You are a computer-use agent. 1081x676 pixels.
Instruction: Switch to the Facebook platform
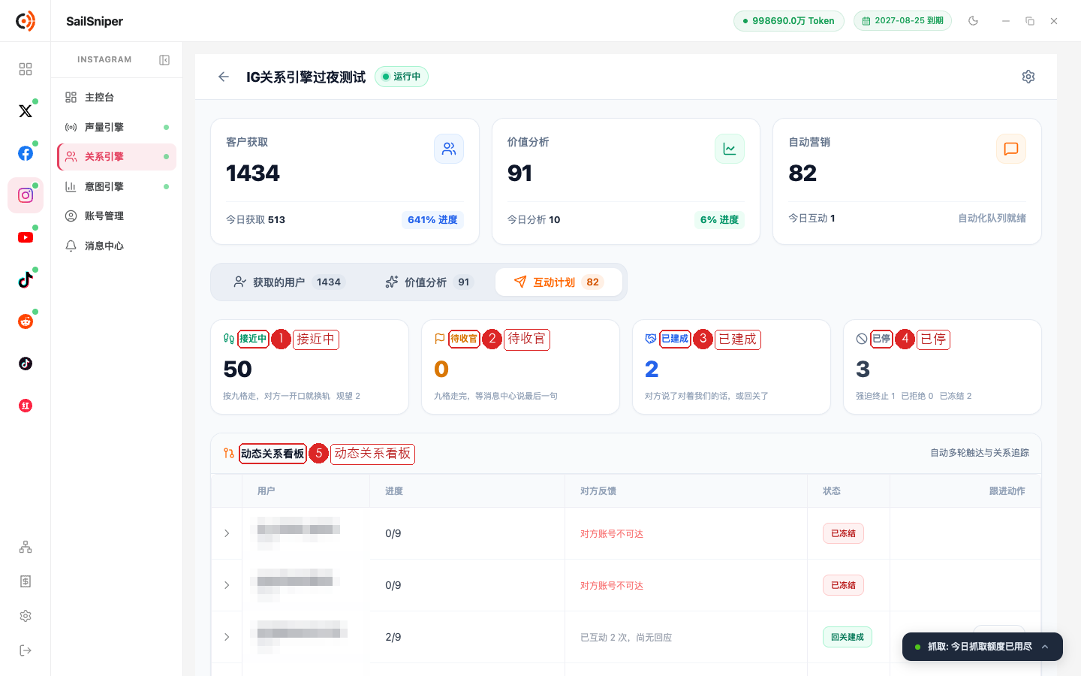26,153
